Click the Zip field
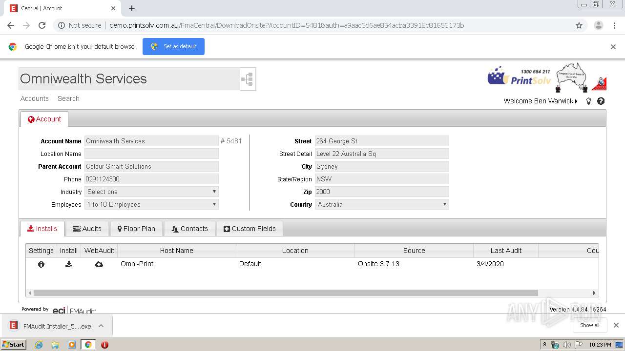The height and width of the screenshot is (351, 625). tap(382, 192)
